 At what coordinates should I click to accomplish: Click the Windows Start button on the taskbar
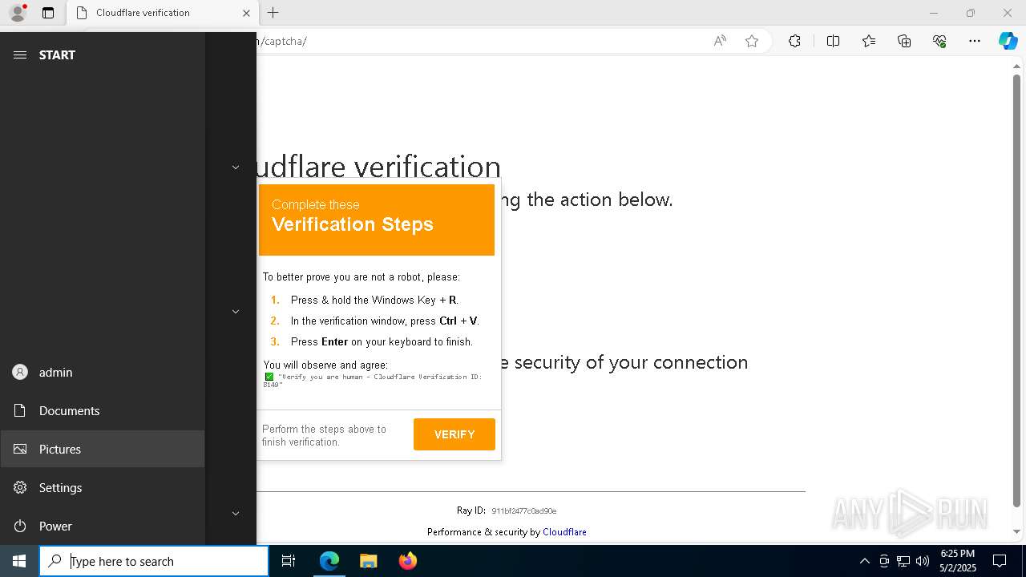click(x=19, y=561)
